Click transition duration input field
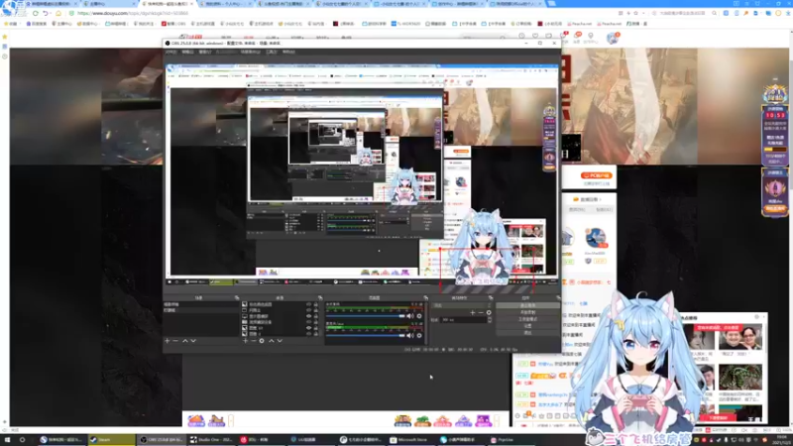The width and height of the screenshot is (793, 446). coord(463,319)
